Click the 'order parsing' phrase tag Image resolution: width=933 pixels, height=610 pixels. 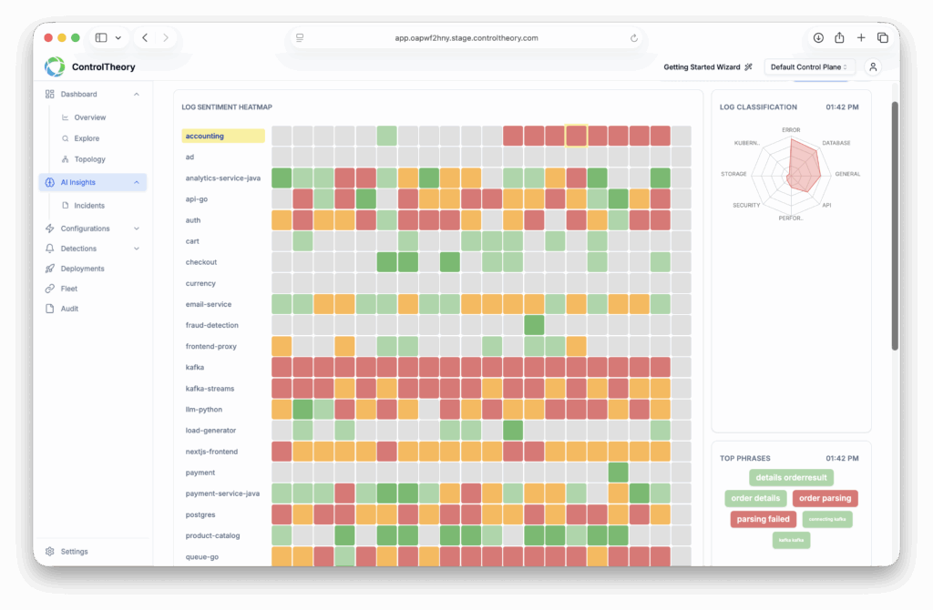coord(825,498)
